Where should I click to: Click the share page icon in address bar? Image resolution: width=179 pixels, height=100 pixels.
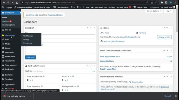(x=152, y=2)
